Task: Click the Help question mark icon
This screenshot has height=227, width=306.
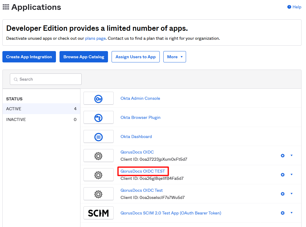Action: point(289,7)
